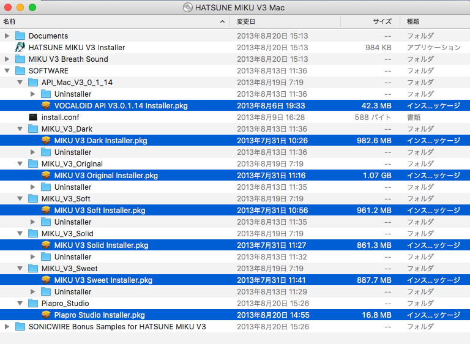Collapse the Piapro_Studio folder
This screenshot has height=344, width=470.
pyautogui.click(x=20, y=303)
